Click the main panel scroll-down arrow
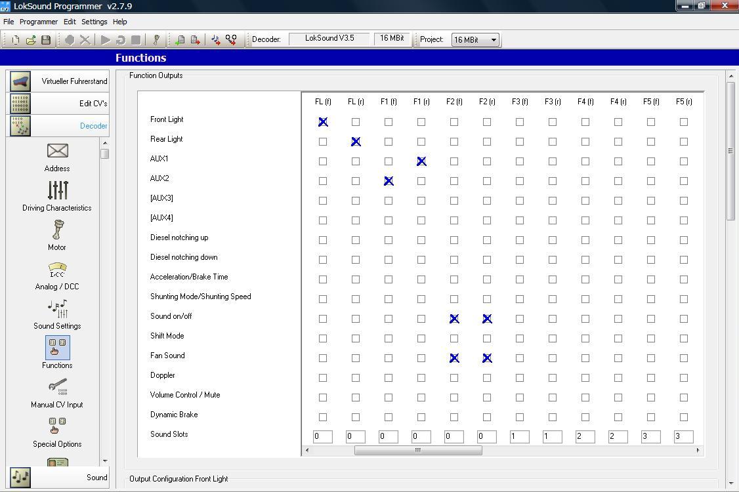 [731, 483]
